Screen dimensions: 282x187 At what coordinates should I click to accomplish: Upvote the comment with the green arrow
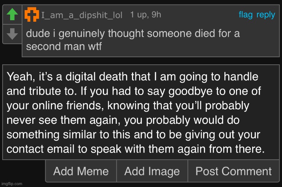(x=12, y=15)
